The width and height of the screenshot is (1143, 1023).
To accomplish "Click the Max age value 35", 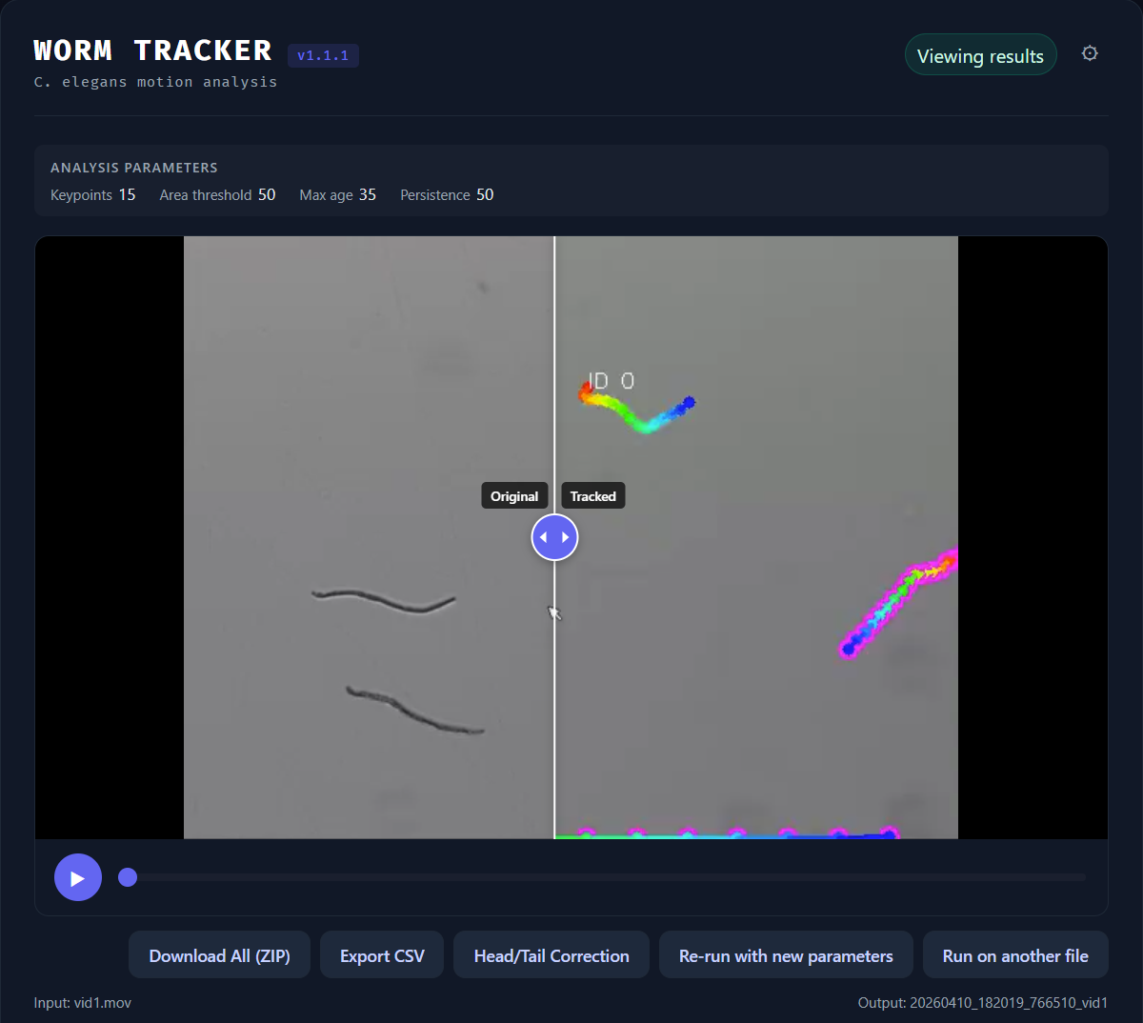I will (x=367, y=194).
